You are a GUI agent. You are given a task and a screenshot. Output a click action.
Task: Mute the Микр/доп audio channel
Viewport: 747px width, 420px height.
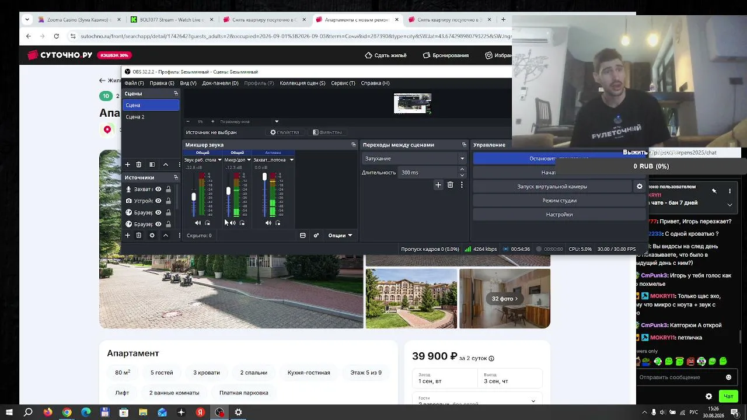tap(232, 223)
